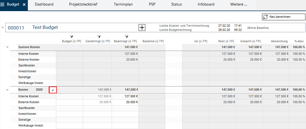Click the arrow icon above Budget (o.TP)
This screenshot has height=129, width=306.
[72, 37]
